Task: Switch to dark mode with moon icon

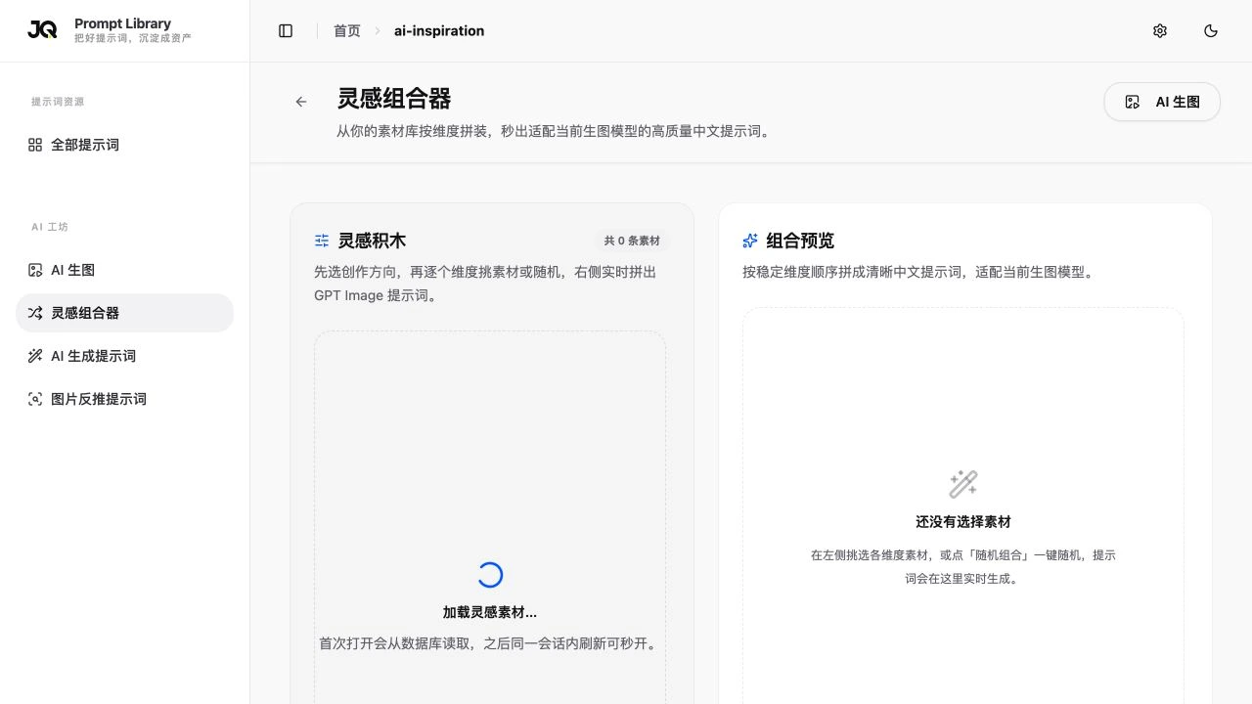Action: (x=1211, y=31)
